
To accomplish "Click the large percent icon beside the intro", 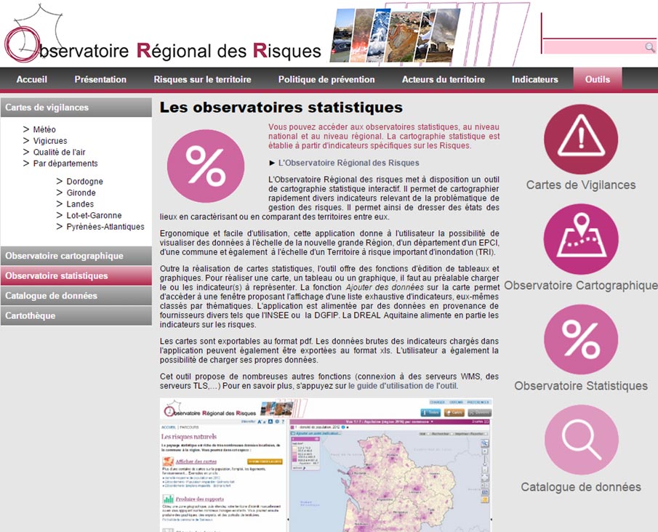I will [x=206, y=166].
